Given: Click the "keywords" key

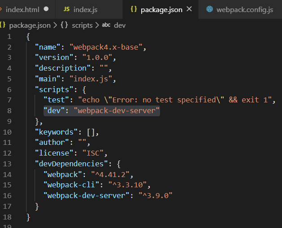Looking at the screenshot, I should click(56, 132).
